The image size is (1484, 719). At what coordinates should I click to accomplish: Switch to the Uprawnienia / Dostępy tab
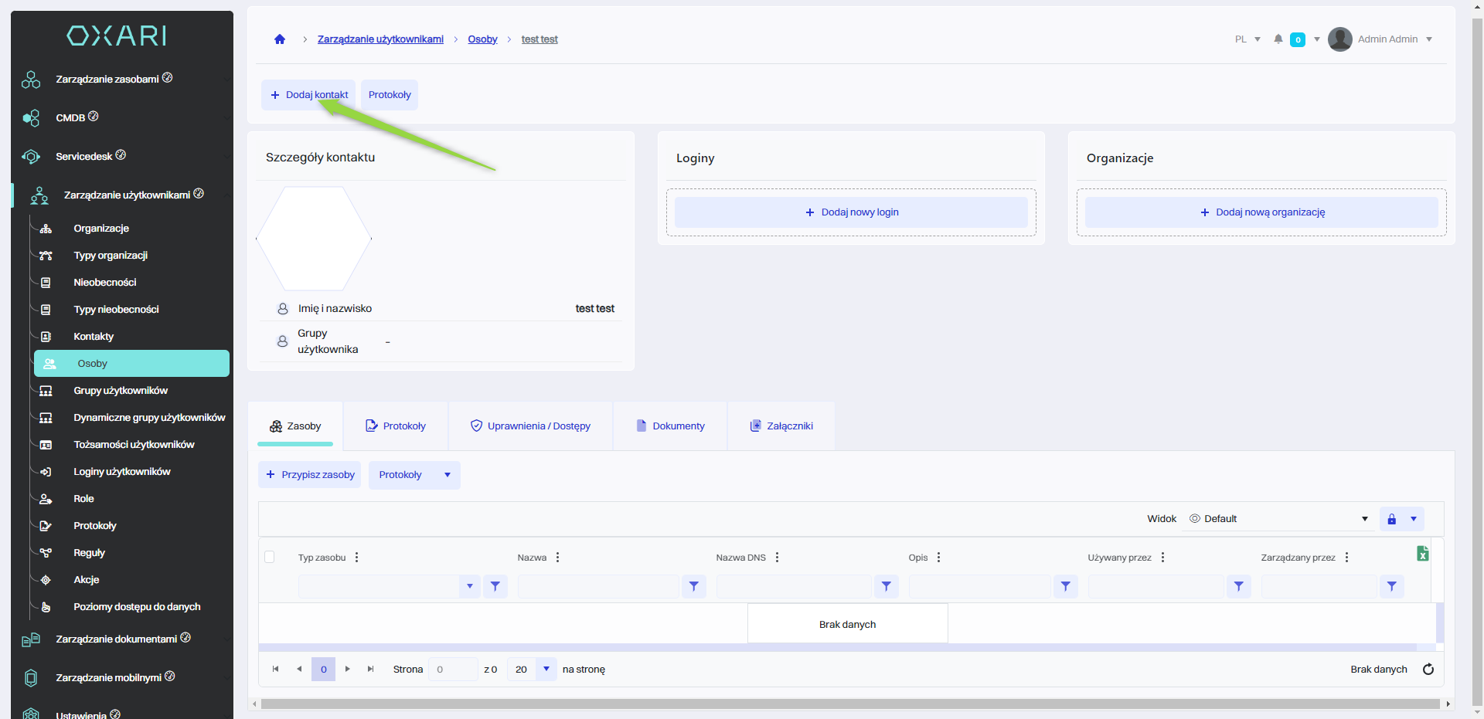530,426
